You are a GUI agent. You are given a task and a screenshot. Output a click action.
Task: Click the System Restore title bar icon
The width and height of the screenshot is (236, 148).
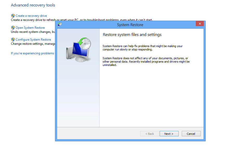60,24
